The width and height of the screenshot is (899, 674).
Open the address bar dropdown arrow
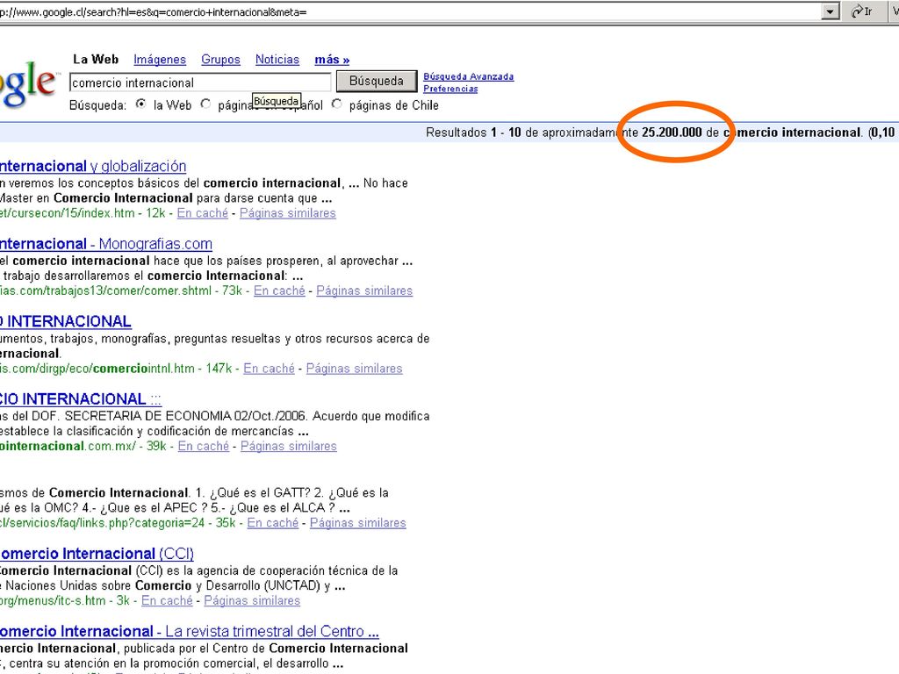click(830, 11)
